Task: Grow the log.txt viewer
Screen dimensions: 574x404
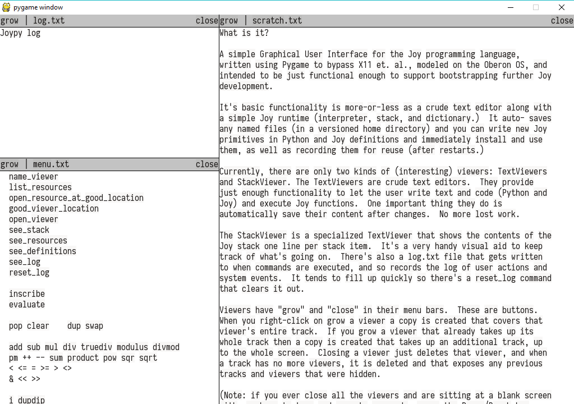Action: click(x=10, y=20)
